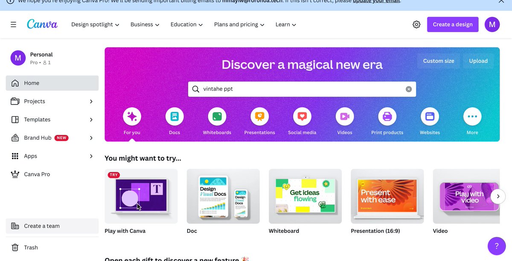The image size is (512, 261).
Task: Click the 'You might want to try...' heading
Action: pos(143,158)
